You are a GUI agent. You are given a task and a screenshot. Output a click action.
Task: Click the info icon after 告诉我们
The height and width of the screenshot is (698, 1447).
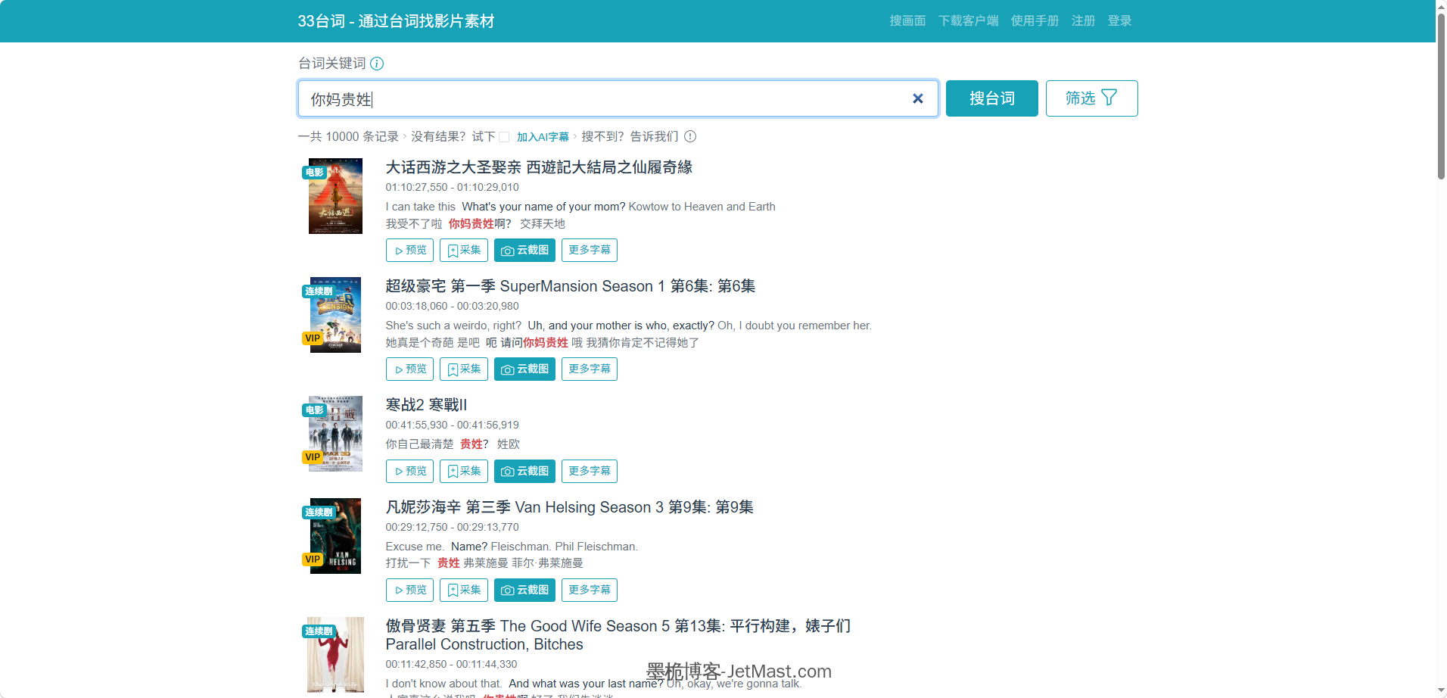click(690, 136)
